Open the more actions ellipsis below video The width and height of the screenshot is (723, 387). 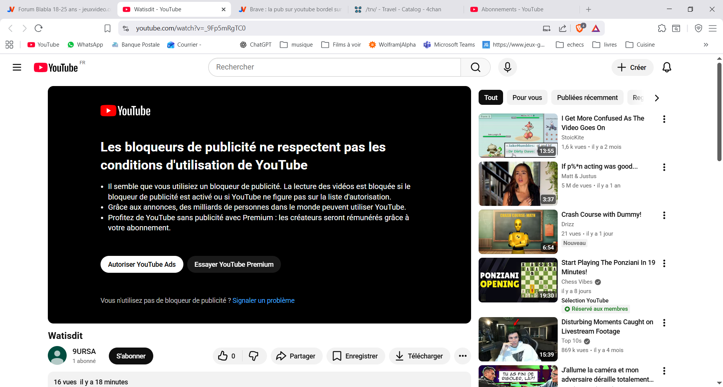coord(462,356)
